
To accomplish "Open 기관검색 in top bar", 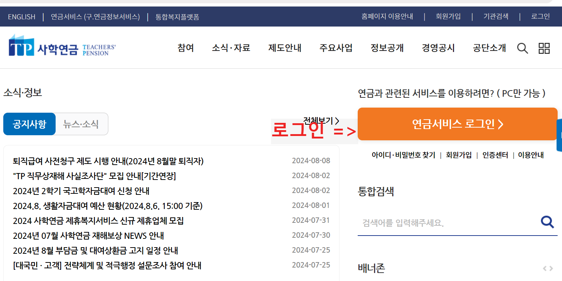I will click(496, 16).
